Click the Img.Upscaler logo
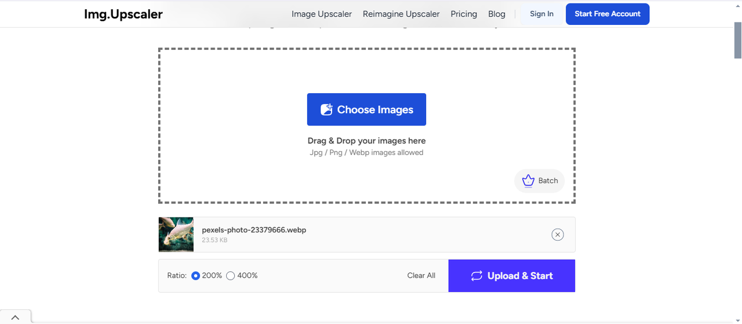 tap(123, 14)
